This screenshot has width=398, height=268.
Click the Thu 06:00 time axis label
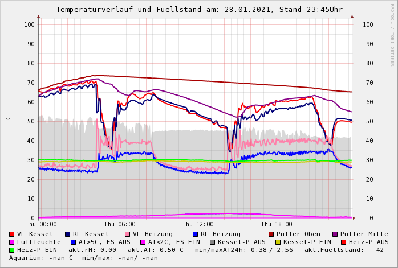[120, 225]
